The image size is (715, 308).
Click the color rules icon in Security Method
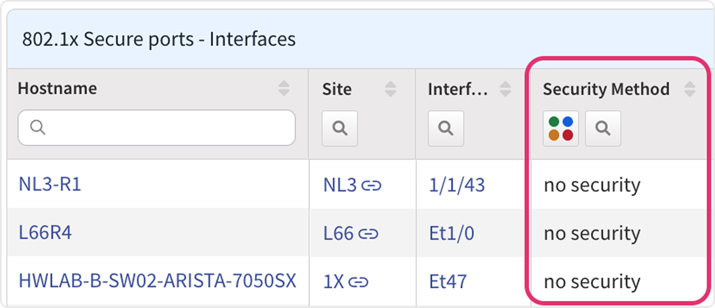pos(561,128)
